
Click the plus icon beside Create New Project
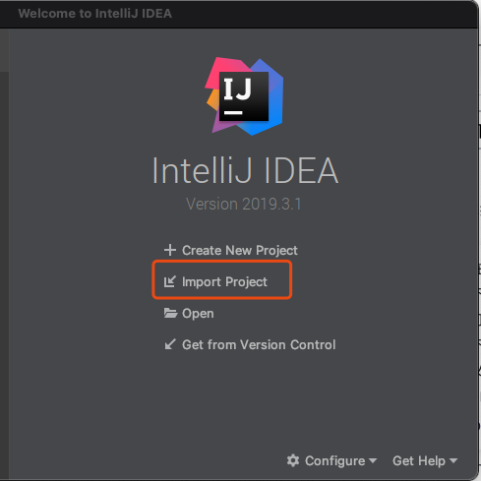170,250
